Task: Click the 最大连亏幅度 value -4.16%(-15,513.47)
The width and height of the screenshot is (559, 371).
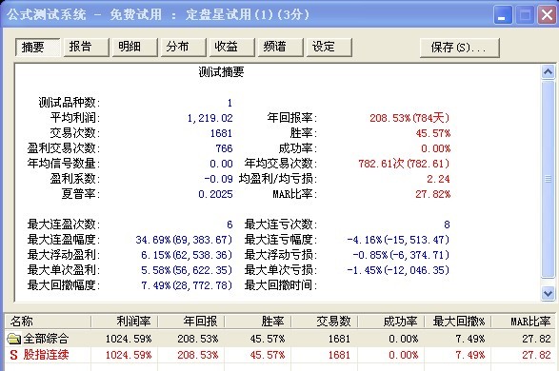Action: coord(398,240)
